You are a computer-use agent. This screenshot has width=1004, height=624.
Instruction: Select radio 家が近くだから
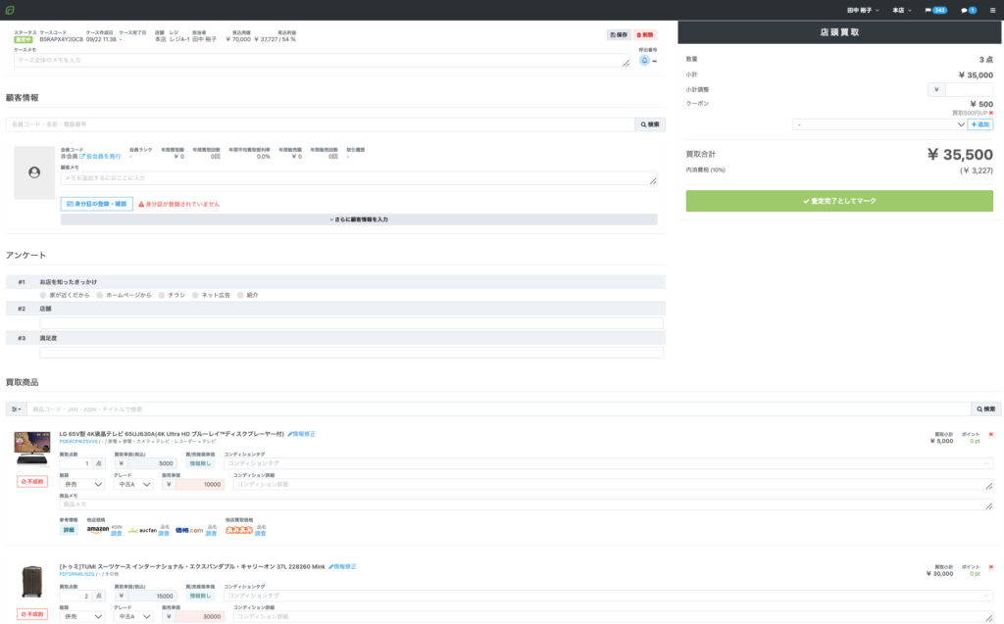coord(43,295)
